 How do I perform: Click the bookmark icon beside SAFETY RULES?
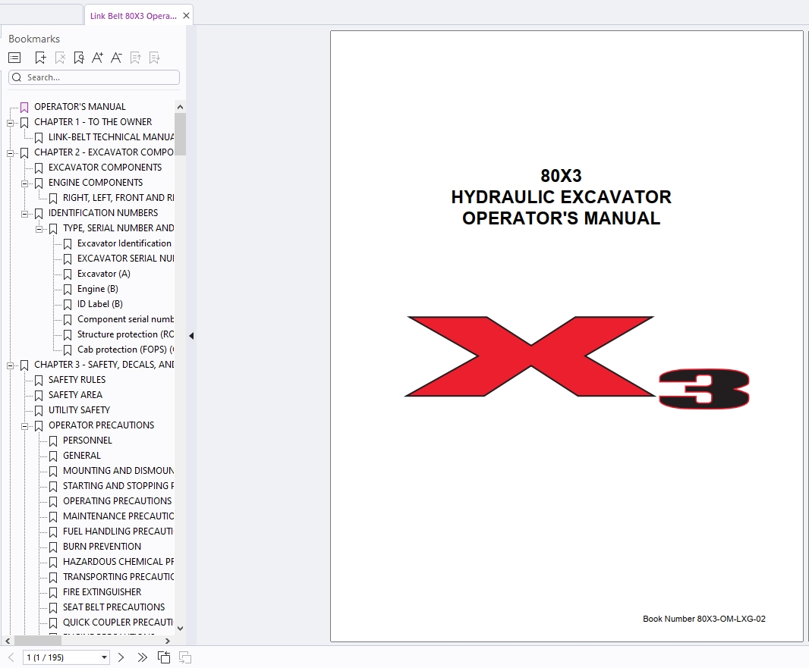coord(39,381)
